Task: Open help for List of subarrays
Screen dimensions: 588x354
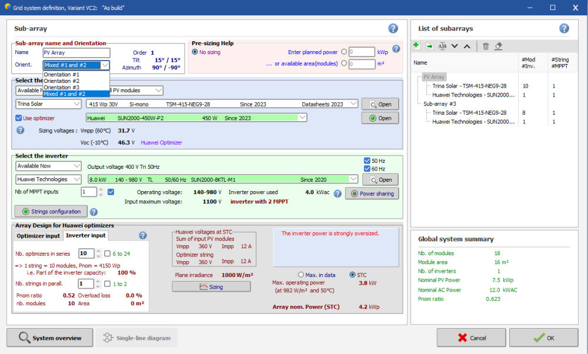Action: pos(564,28)
